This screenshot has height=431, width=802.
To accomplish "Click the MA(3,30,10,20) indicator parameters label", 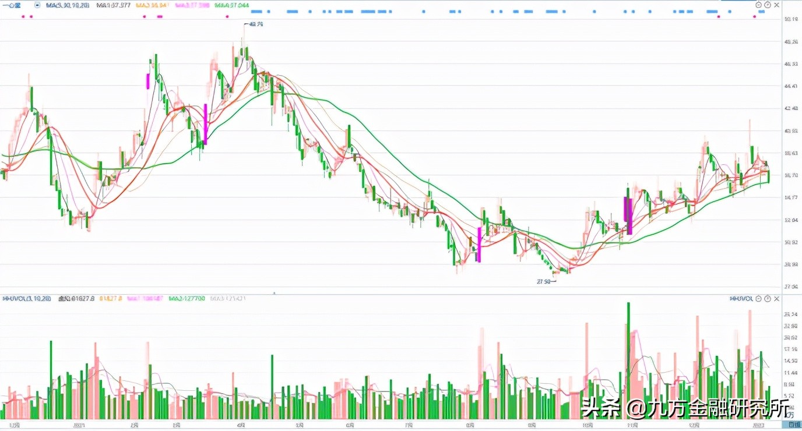I will pyautogui.click(x=68, y=5).
